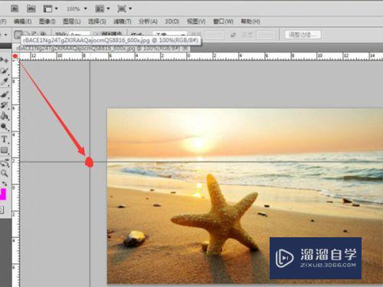Open the tool preset picker dropdown
The width and height of the screenshot is (383, 287).
point(5,34)
